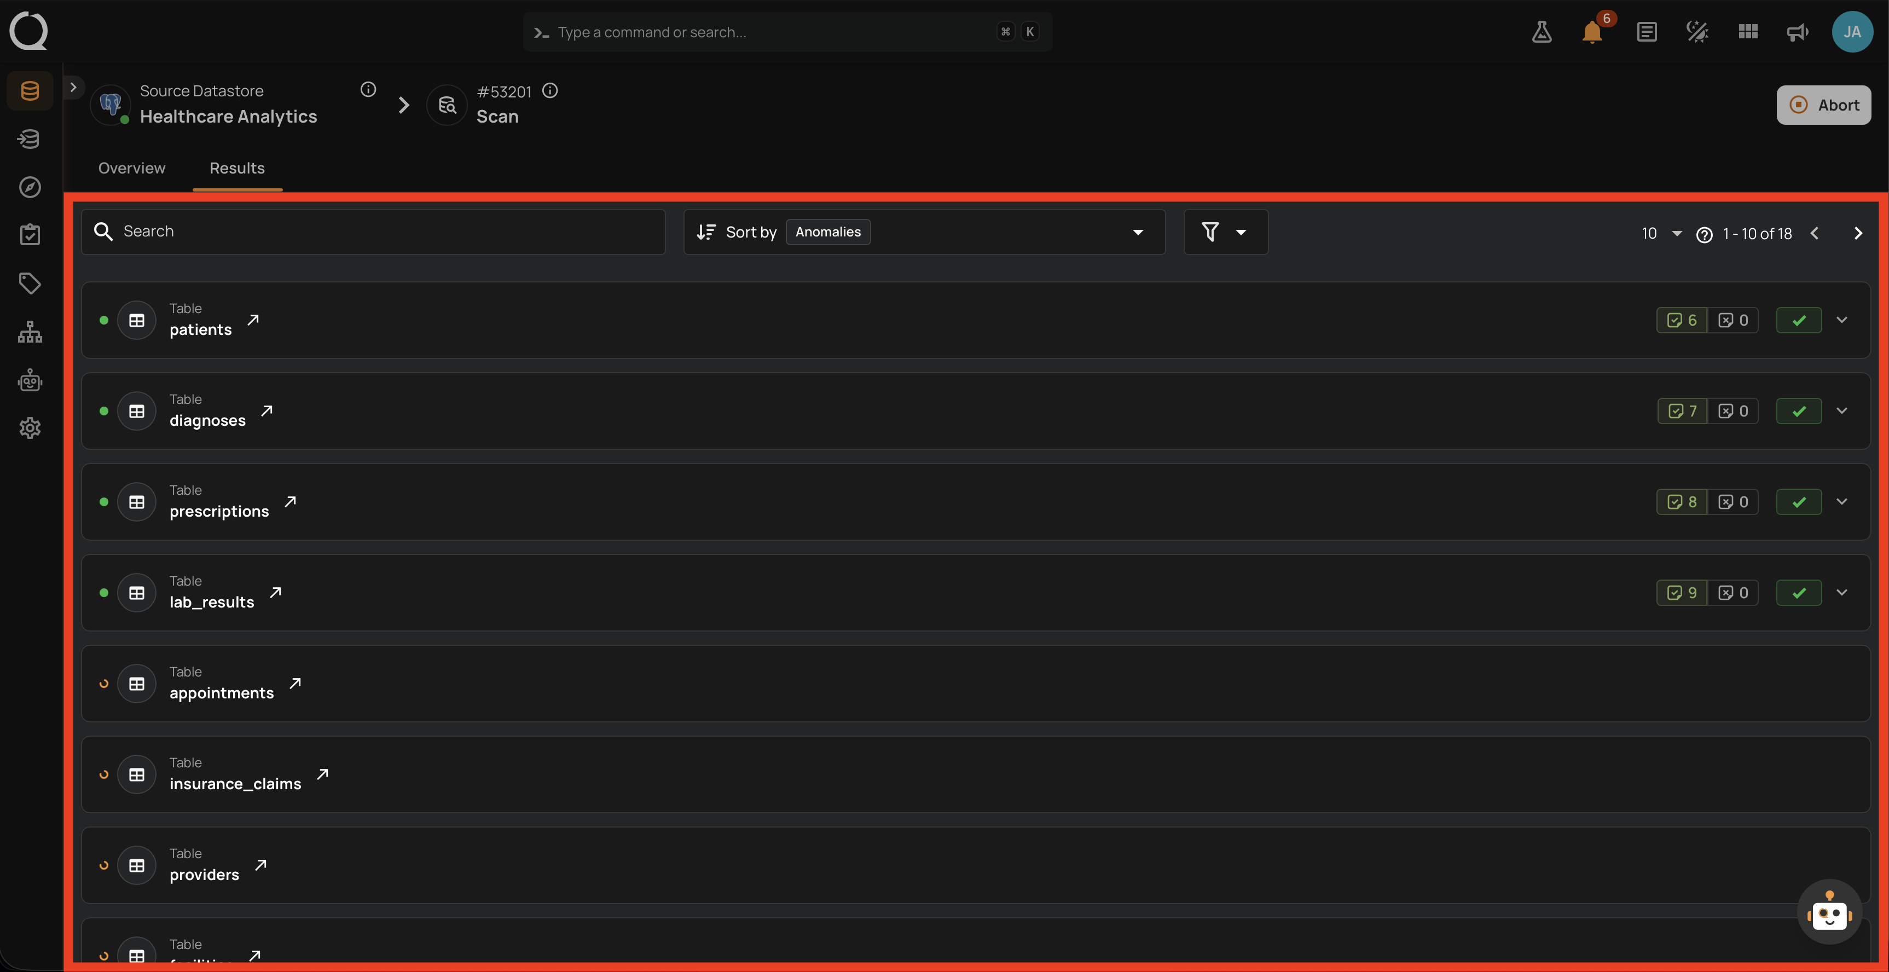Click lab_results passed checks badge 9

pos(1682,593)
